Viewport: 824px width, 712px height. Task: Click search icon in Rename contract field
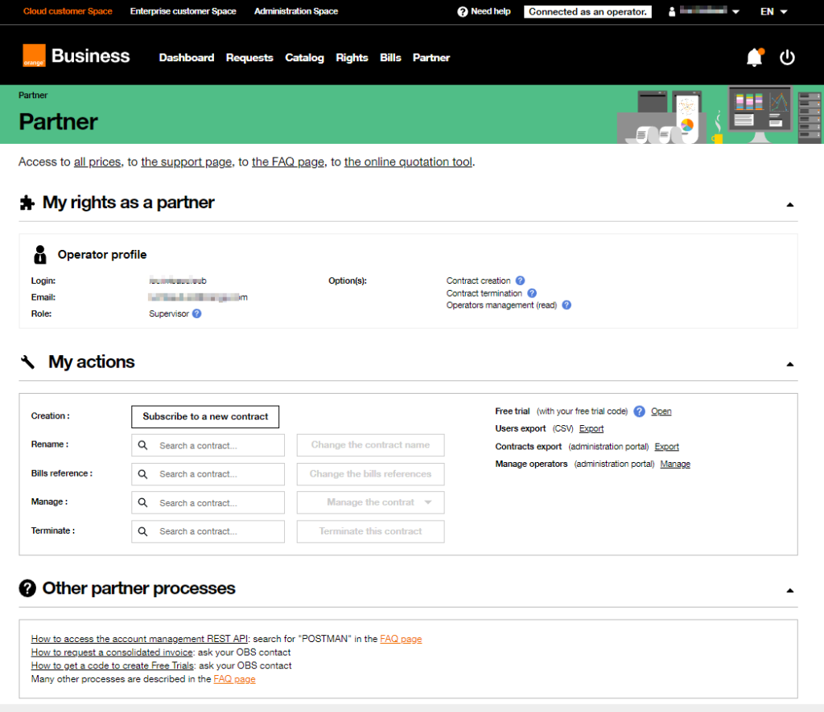click(143, 445)
